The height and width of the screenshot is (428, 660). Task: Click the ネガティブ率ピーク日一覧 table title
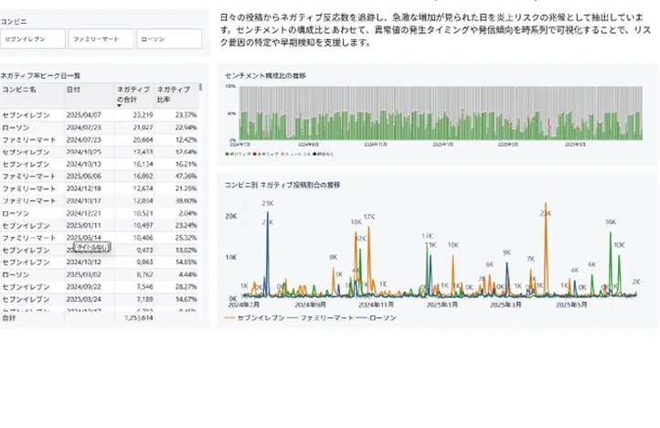click(x=40, y=76)
